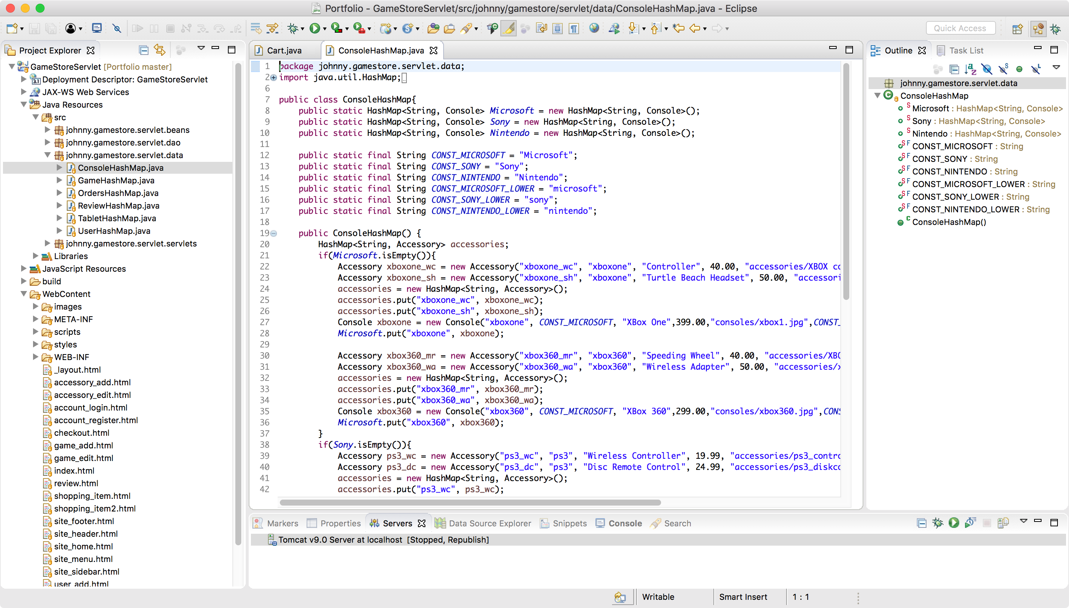Click the green Run button in toolbar
Viewport: 1069px width, 608px height.
314,28
